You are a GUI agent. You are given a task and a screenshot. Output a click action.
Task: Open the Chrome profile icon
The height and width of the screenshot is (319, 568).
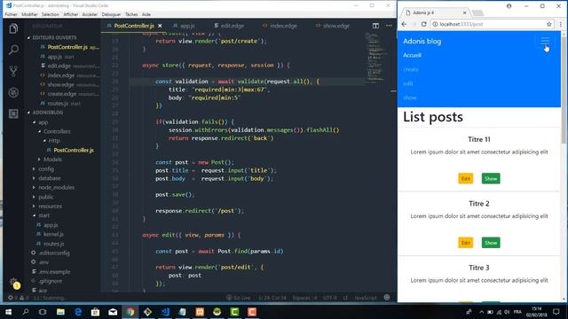pos(509,6)
